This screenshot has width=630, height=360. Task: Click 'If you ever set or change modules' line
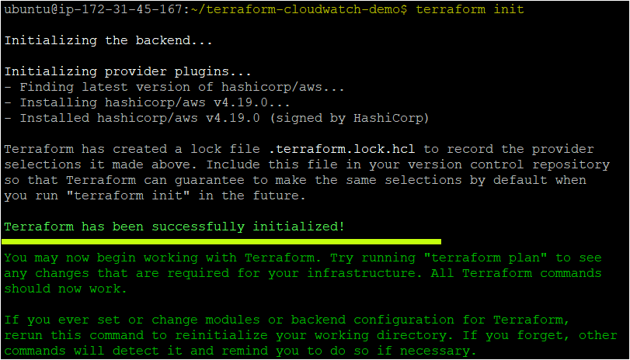[x=287, y=320]
